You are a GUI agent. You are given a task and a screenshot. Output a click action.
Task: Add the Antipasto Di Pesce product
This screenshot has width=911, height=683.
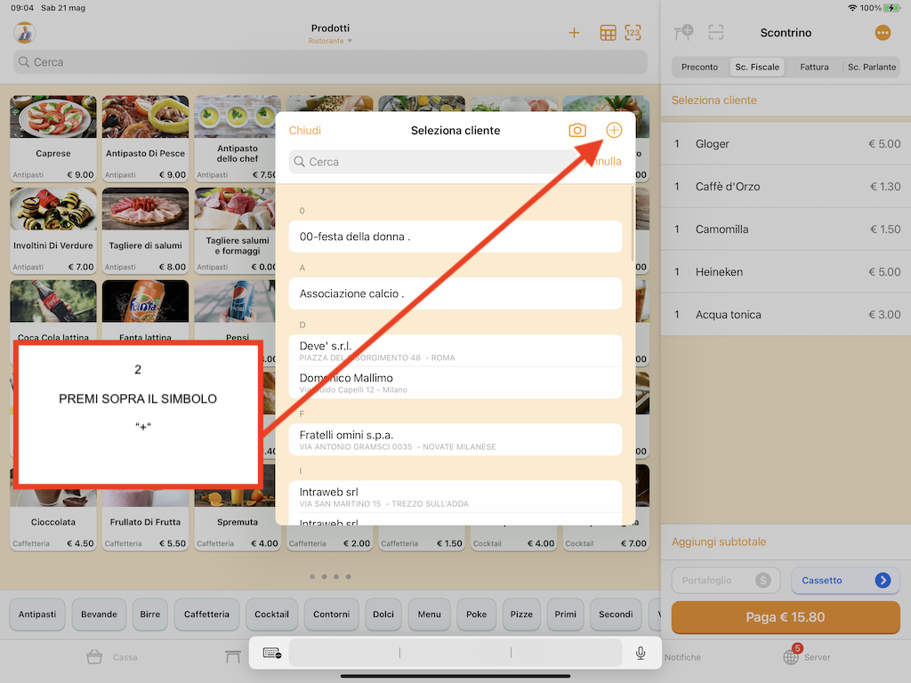[x=145, y=138]
